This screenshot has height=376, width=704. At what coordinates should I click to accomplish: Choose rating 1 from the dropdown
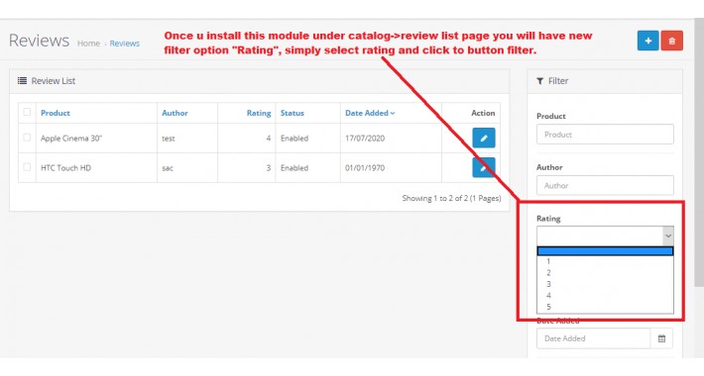[x=605, y=261]
